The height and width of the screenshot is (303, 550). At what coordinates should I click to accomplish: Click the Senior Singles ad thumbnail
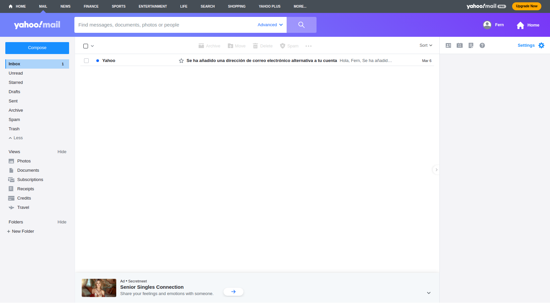[x=99, y=288]
